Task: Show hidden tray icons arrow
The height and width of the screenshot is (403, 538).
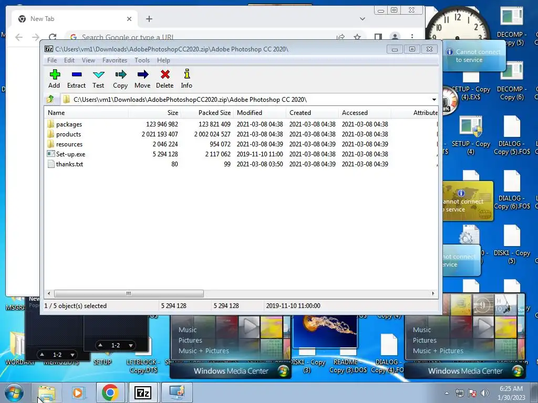Action: click(447, 393)
